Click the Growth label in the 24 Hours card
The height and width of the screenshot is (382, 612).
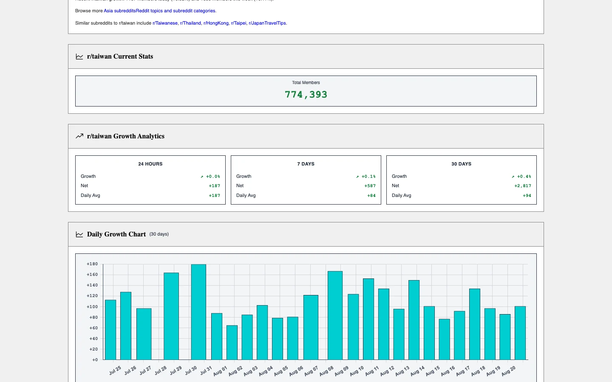88,177
